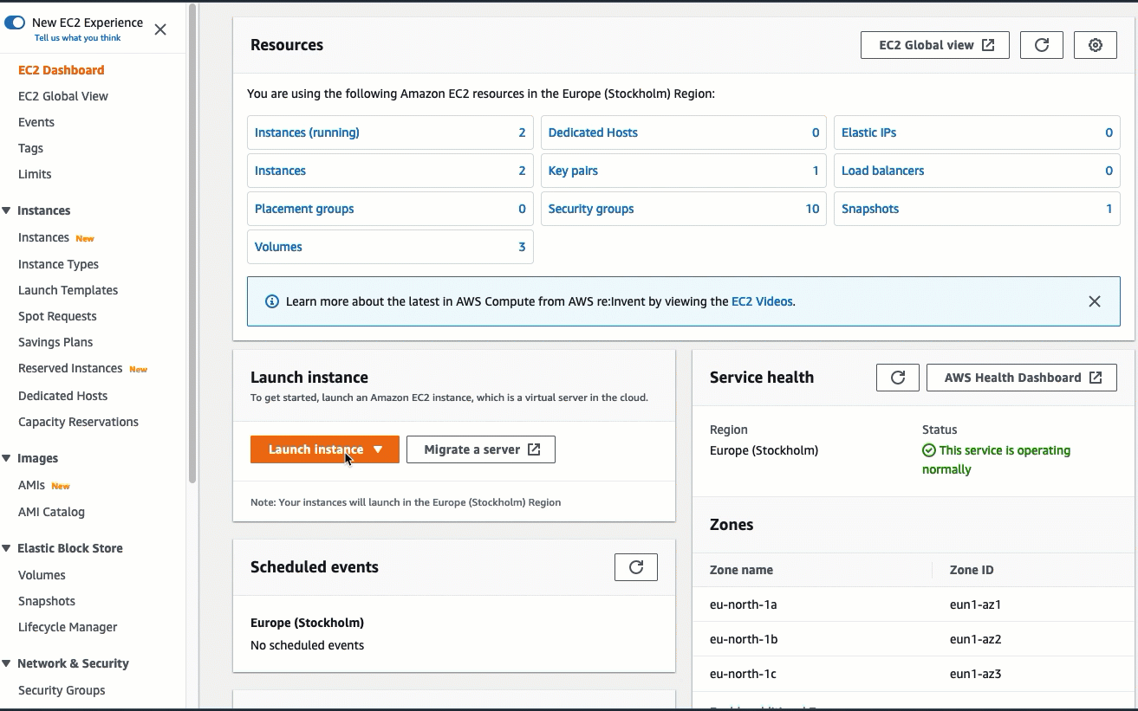The height and width of the screenshot is (711, 1138).
Task: Select EC2 Dashboard in the sidebar
Action: [x=60, y=69]
